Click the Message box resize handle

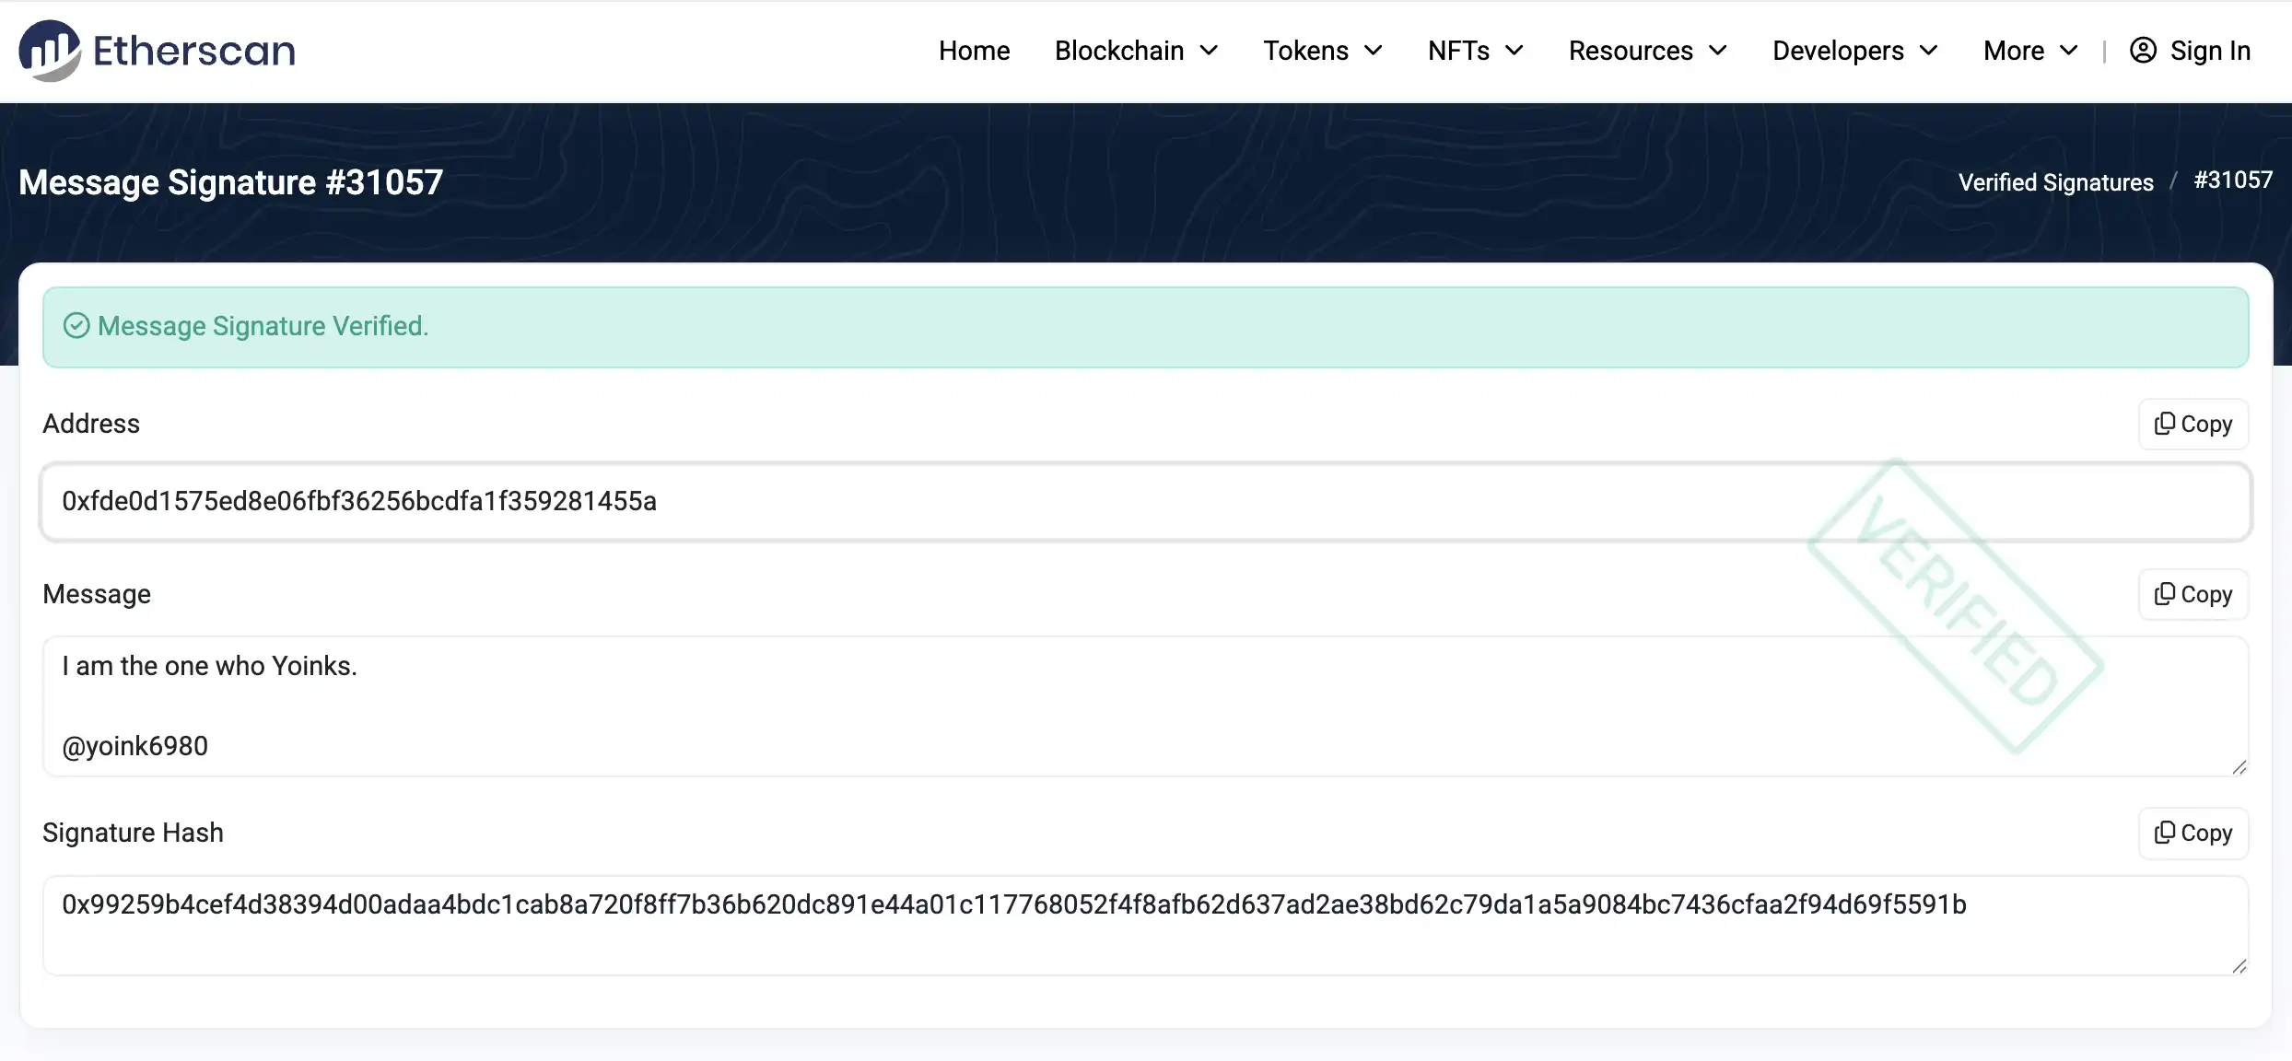(2239, 767)
